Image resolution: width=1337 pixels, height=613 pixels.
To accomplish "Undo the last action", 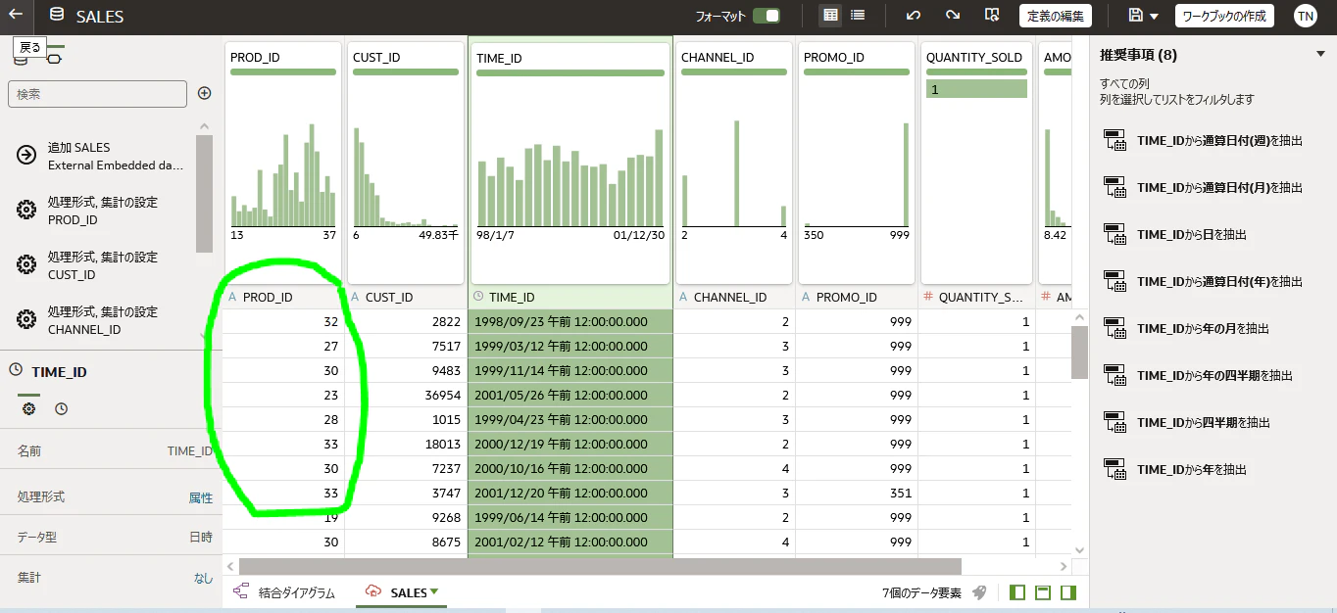I will [914, 16].
